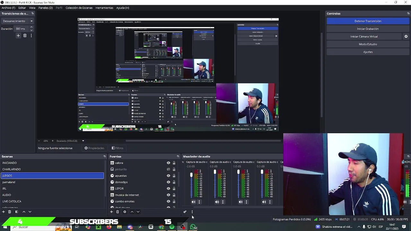The image size is (411, 231).
Task: Select the LIVE CATOLICA scene
Action: [x=52, y=201]
